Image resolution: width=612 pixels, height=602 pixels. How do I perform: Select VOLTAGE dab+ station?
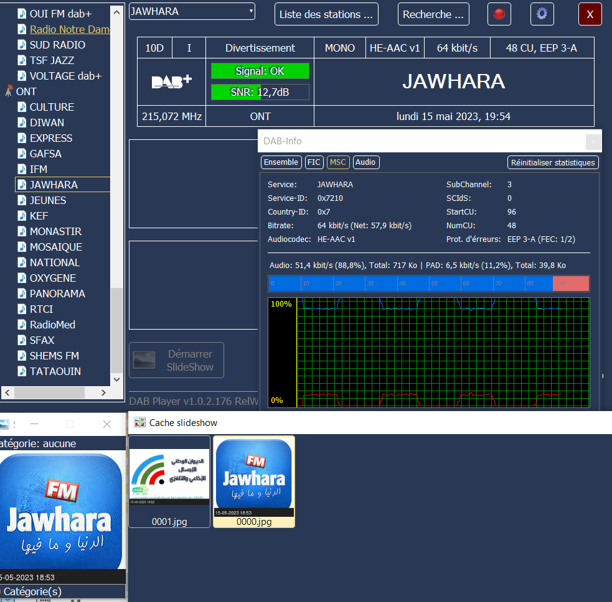[65, 76]
